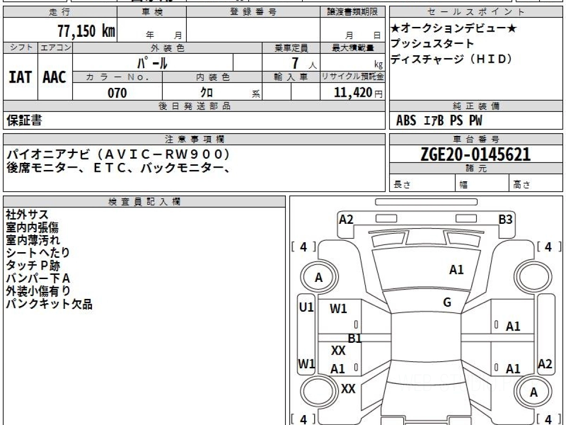Select the 室内薄汚れ inspector note
Image resolution: width=566 pixels, height=425 pixels.
(x=33, y=240)
